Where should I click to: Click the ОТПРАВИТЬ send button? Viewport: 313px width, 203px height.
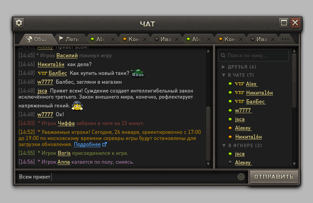[274, 177]
